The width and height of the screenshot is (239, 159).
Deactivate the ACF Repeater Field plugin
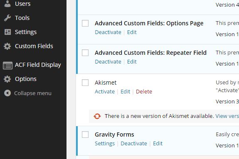click(x=108, y=62)
